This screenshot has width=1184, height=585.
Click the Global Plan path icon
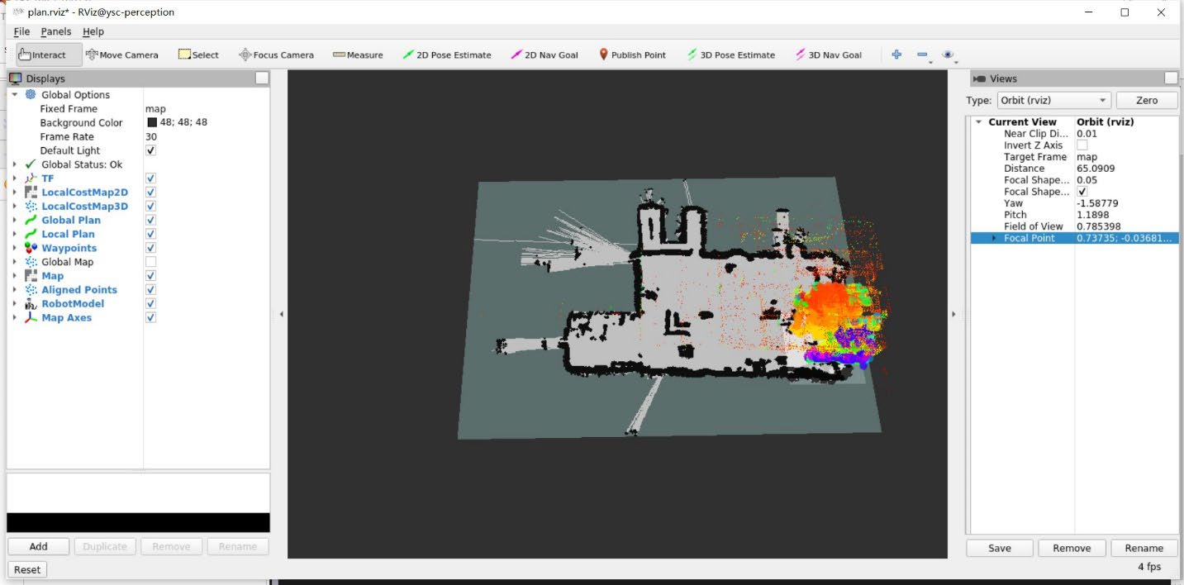31,220
